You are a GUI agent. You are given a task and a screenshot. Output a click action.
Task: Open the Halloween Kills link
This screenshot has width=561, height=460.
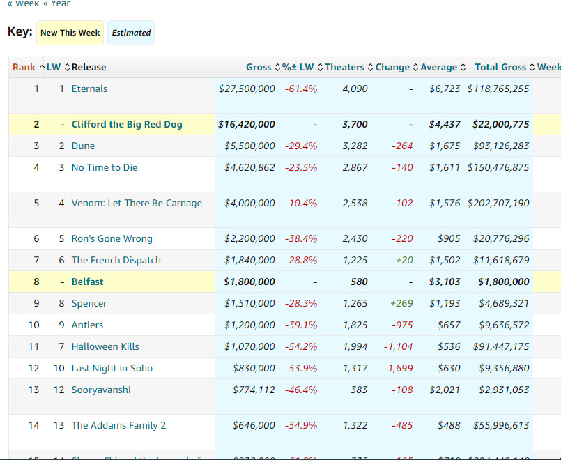105,346
